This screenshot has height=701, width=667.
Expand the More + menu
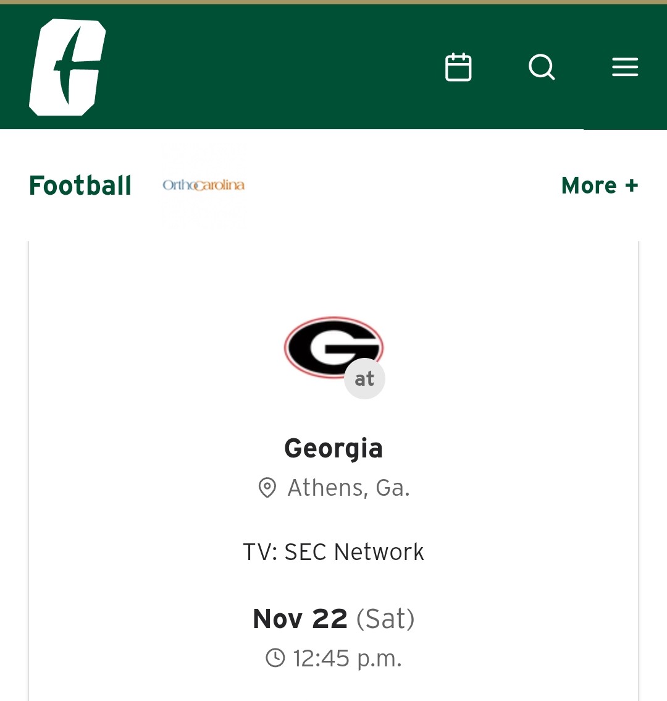(x=599, y=185)
